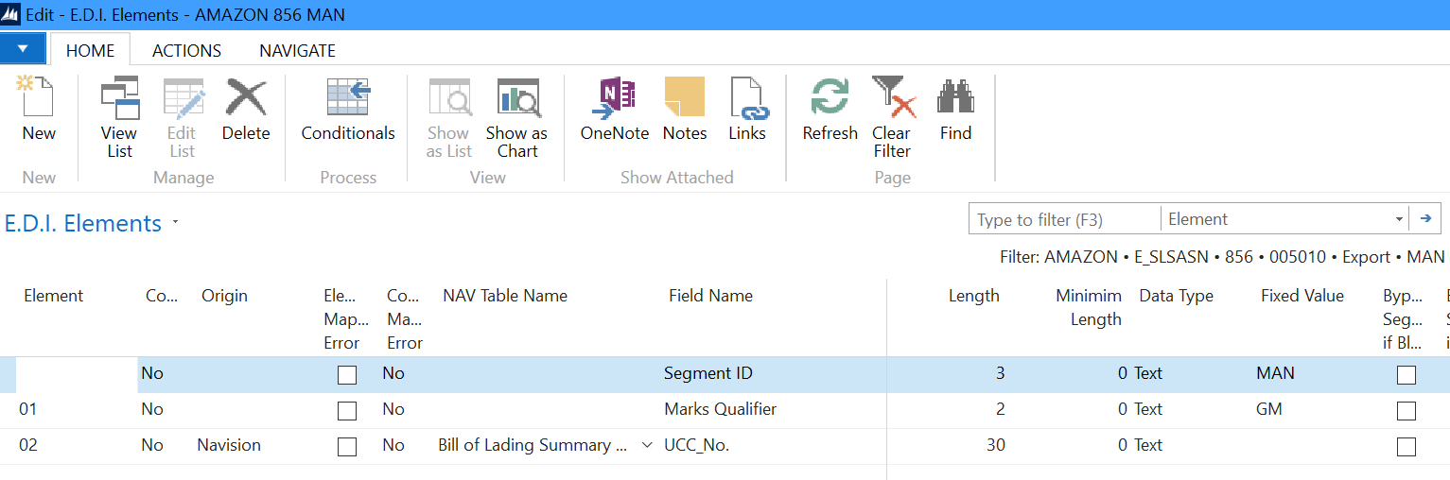Select the Segment ID field name cell
Image resolution: width=1450 pixels, height=480 pixels.
708,373
